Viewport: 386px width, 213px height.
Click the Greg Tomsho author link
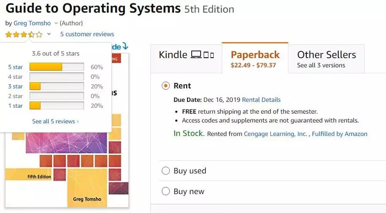click(32, 23)
